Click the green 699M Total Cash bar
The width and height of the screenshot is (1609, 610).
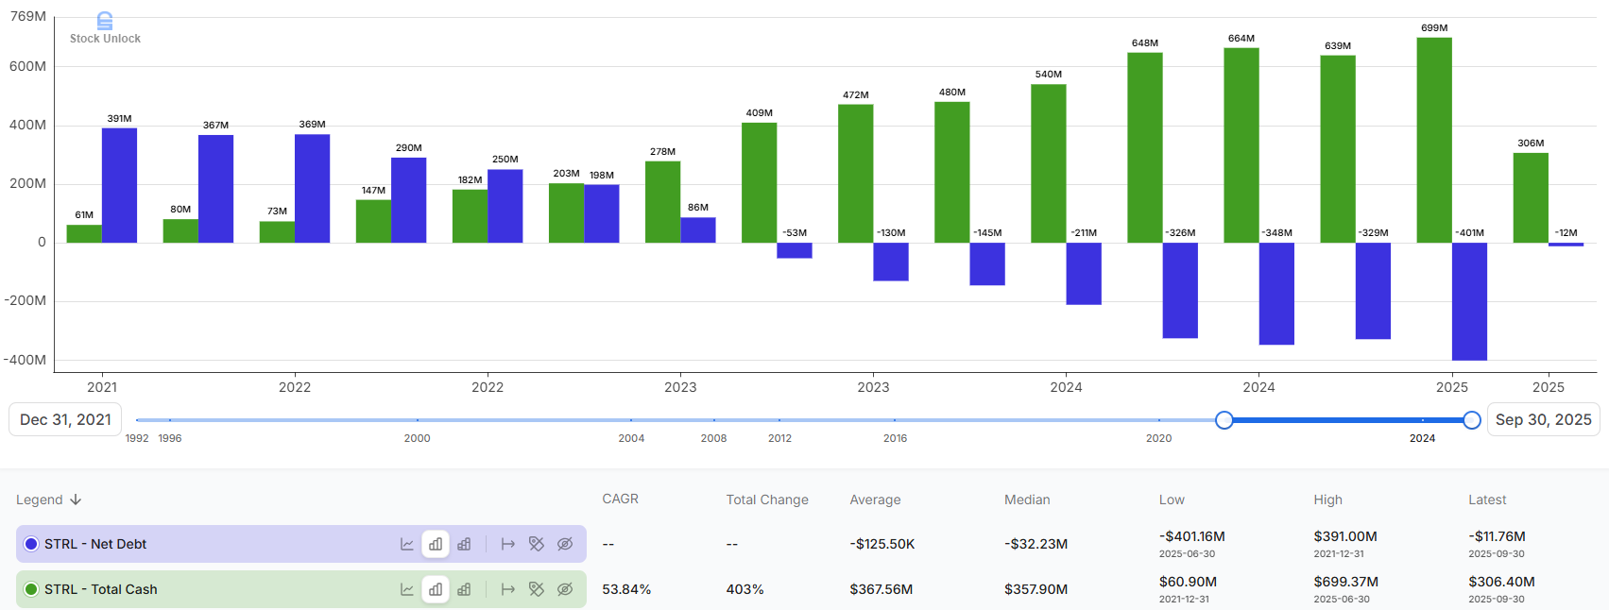1434,140
